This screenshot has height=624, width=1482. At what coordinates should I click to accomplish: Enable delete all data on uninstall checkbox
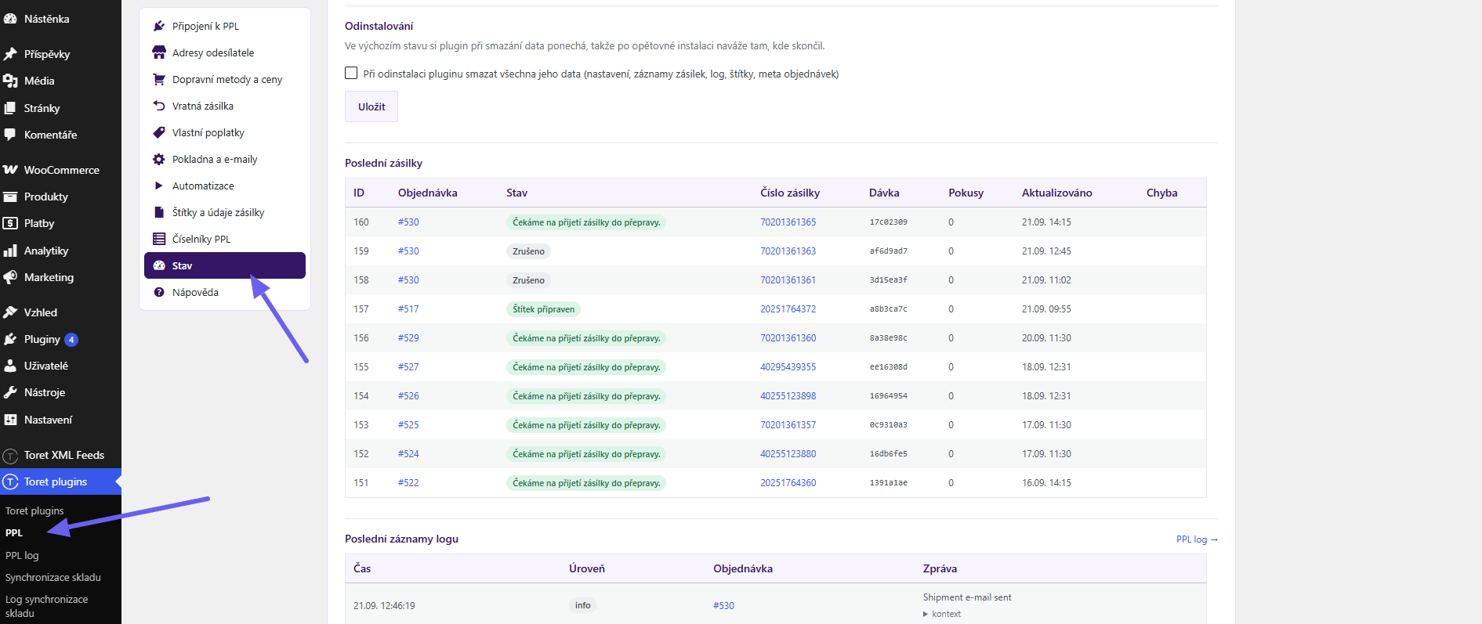point(351,73)
